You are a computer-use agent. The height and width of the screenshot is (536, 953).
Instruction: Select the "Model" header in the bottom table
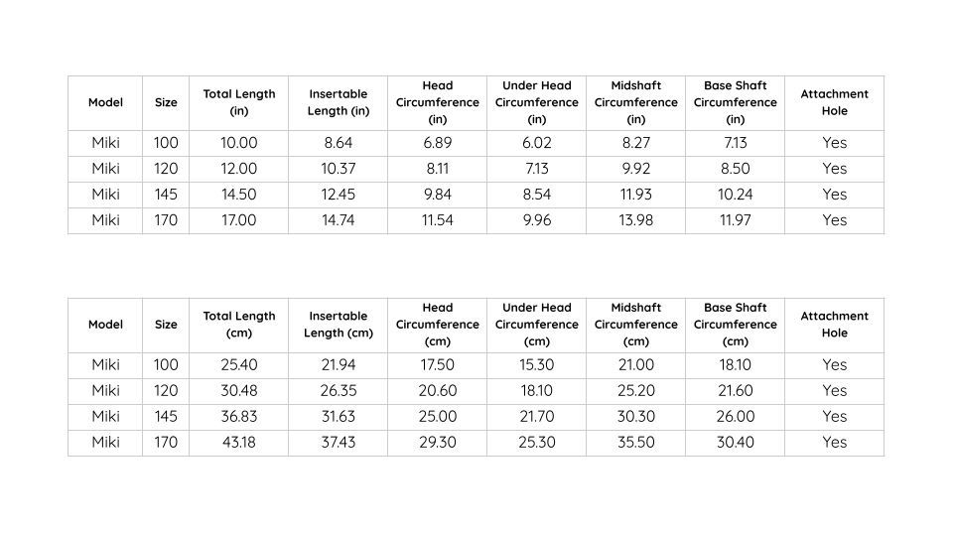click(x=105, y=325)
